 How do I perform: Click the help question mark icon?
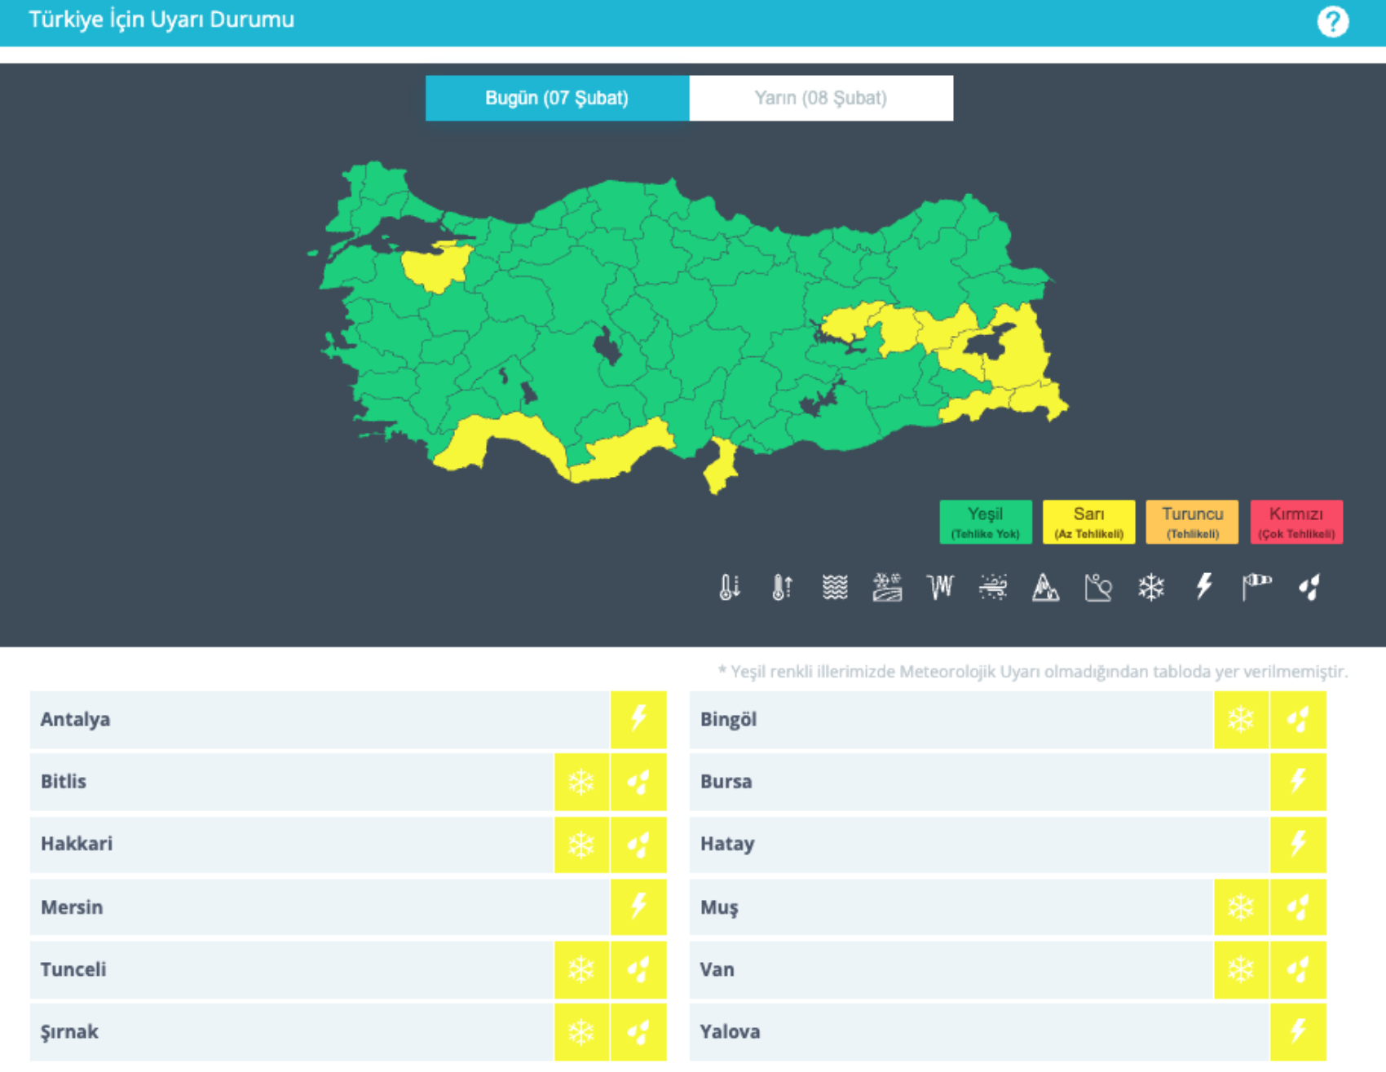tap(1332, 22)
